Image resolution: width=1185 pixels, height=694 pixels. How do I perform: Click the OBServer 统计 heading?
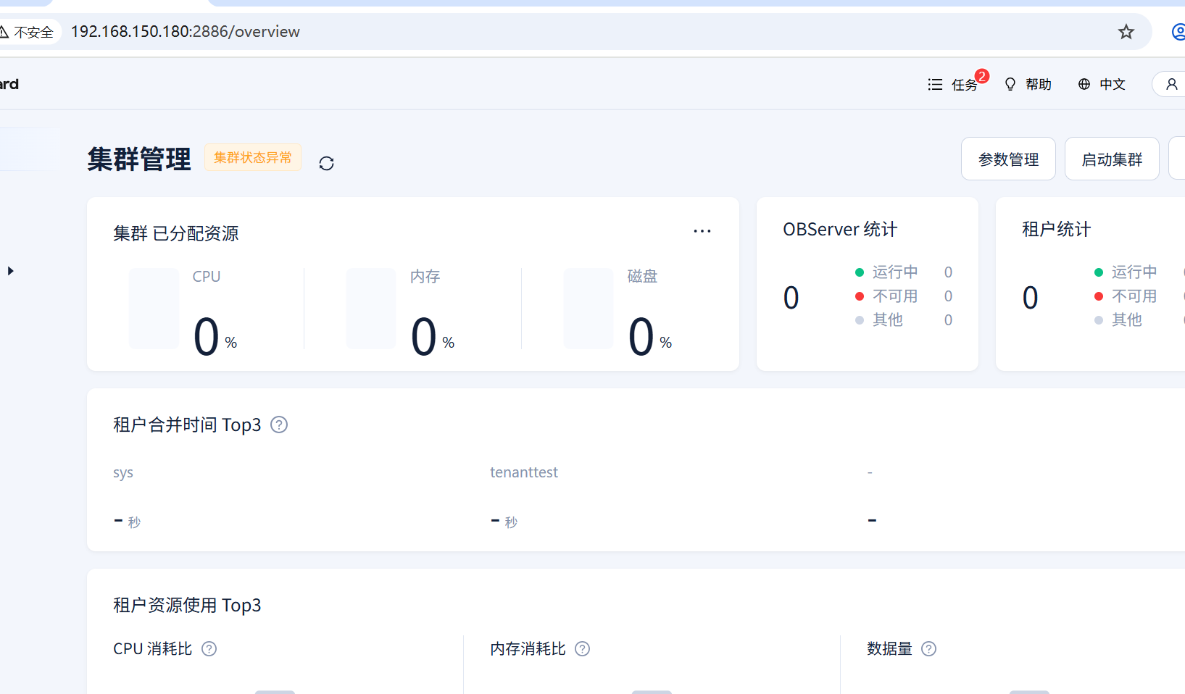840,229
